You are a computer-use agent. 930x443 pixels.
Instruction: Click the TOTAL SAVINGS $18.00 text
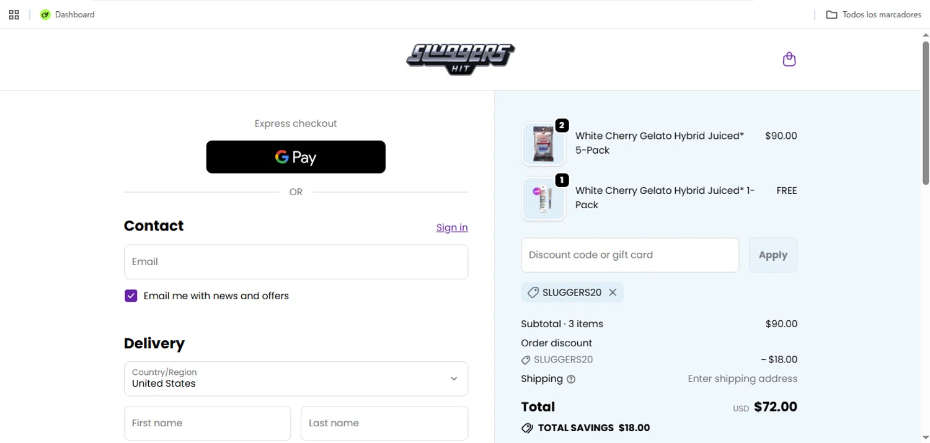click(x=594, y=428)
